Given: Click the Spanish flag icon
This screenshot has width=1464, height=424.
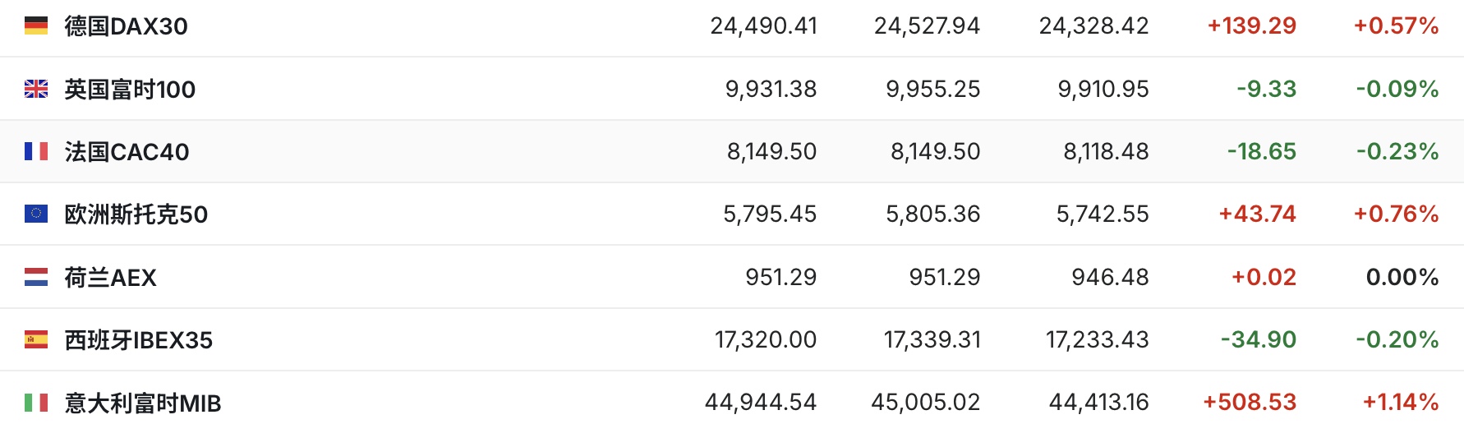Looking at the screenshot, I should point(36,339).
